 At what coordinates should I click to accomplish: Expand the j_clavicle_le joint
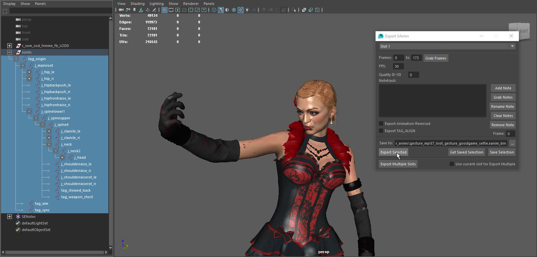tap(49, 131)
